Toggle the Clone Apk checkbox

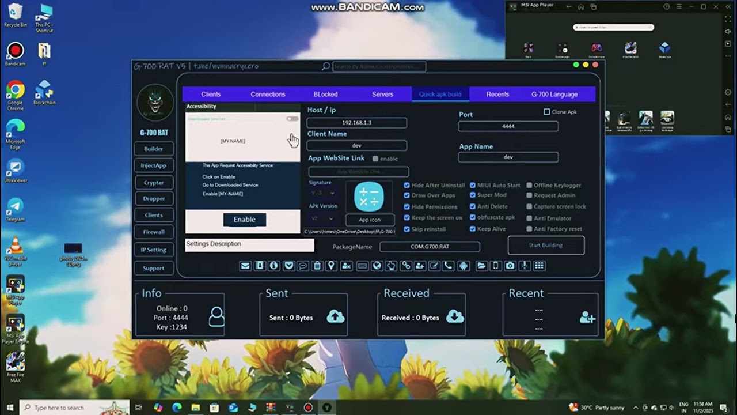[547, 112]
